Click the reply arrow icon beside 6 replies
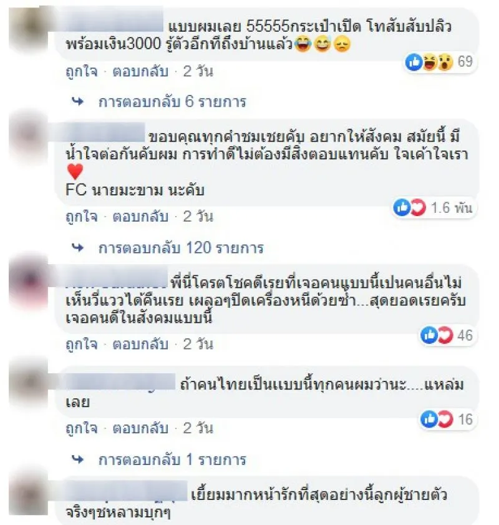Viewport: 499px width, 525px height. 78,102
